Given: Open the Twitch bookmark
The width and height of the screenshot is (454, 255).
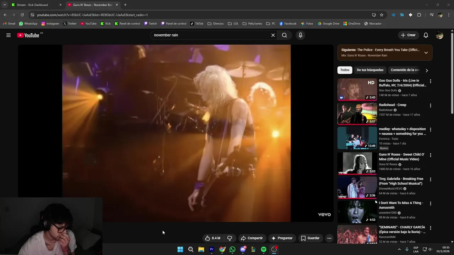Looking at the screenshot, I should click(150, 24).
